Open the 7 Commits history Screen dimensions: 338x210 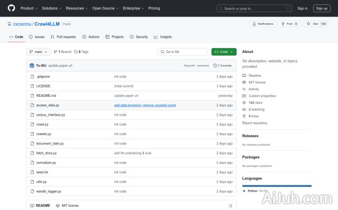point(223,66)
